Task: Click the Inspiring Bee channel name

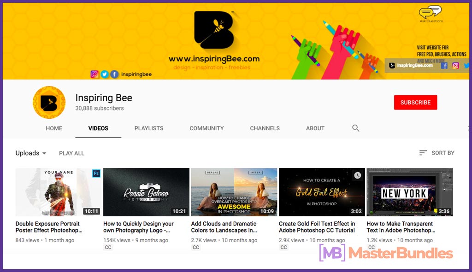Action: point(104,98)
